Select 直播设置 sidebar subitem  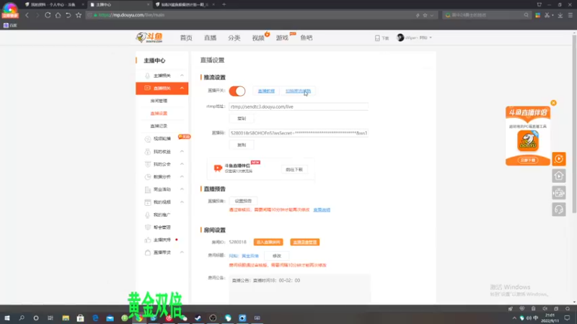tap(159, 113)
